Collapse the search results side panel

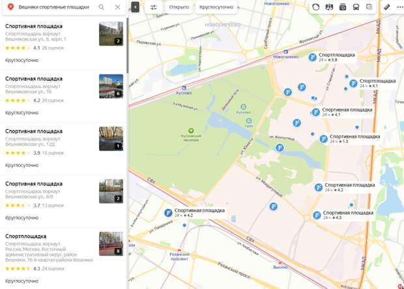136,7
